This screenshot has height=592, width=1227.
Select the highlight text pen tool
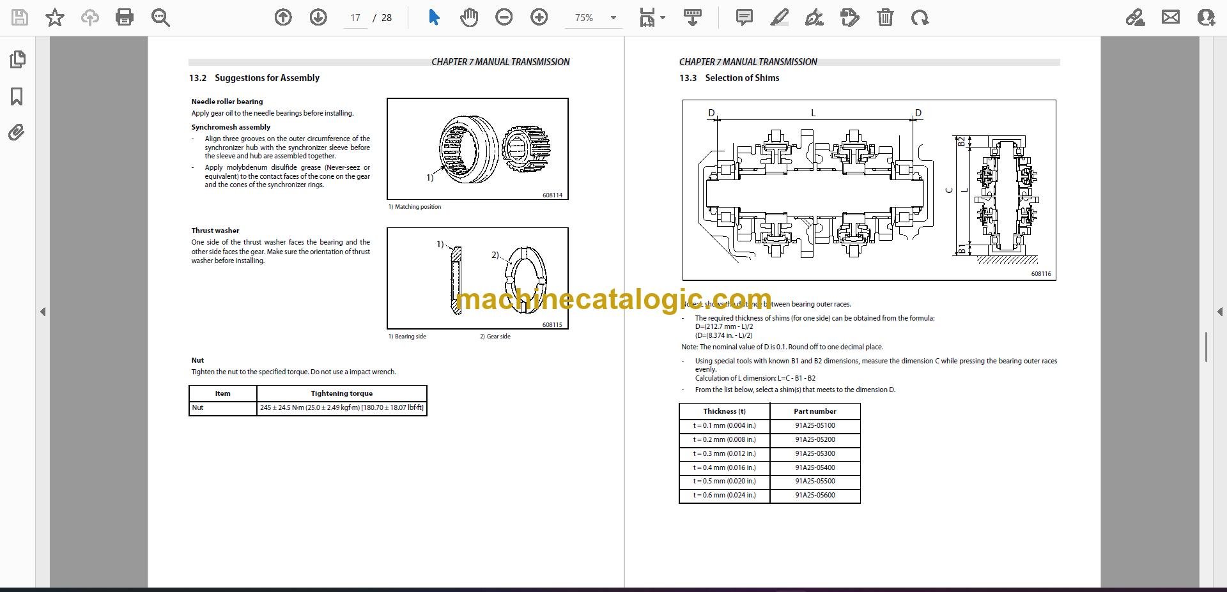[779, 17]
